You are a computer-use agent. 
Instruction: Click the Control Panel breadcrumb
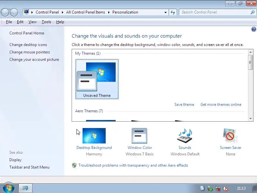[47, 12]
